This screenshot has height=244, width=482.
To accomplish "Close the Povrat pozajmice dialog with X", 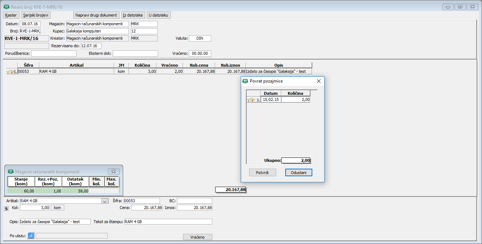I will 318,81.
